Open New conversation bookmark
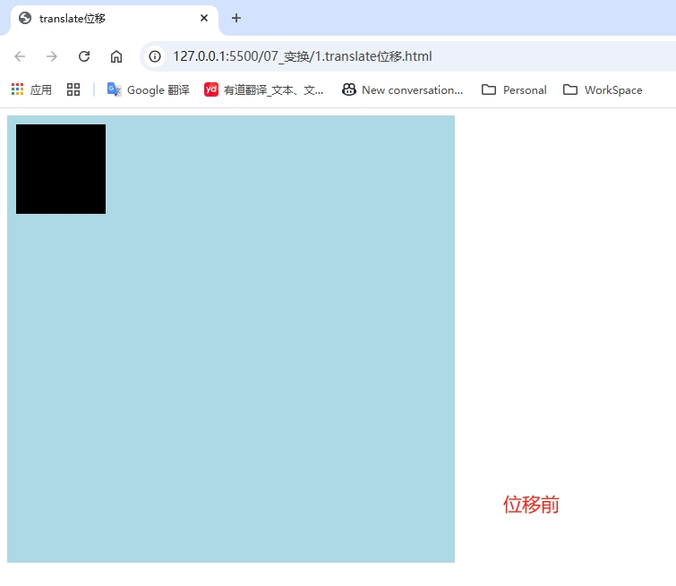The width and height of the screenshot is (676, 586). click(403, 89)
